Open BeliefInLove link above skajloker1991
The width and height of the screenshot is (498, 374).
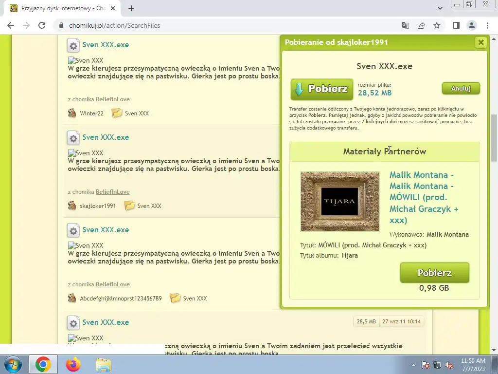[x=113, y=192]
